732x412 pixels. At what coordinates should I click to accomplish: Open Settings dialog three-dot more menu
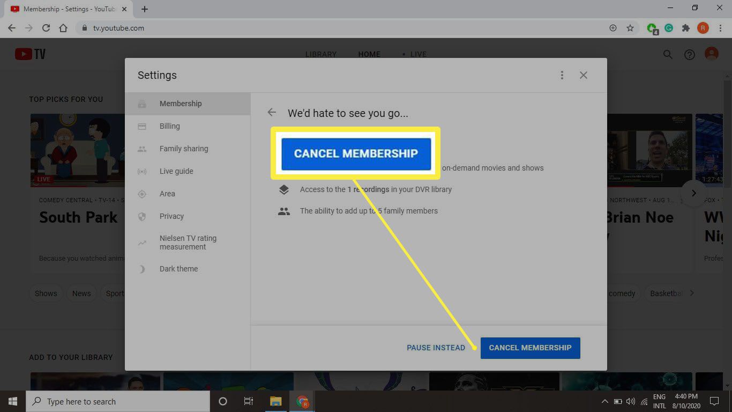pos(562,75)
